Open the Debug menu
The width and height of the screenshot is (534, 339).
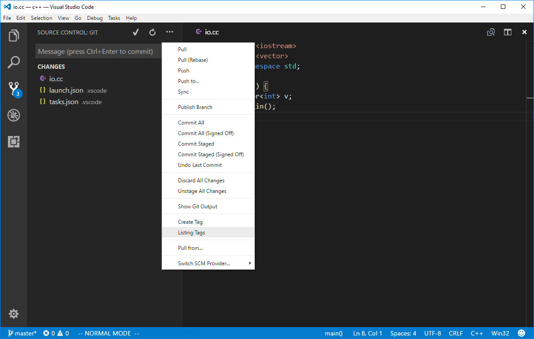tap(95, 18)
